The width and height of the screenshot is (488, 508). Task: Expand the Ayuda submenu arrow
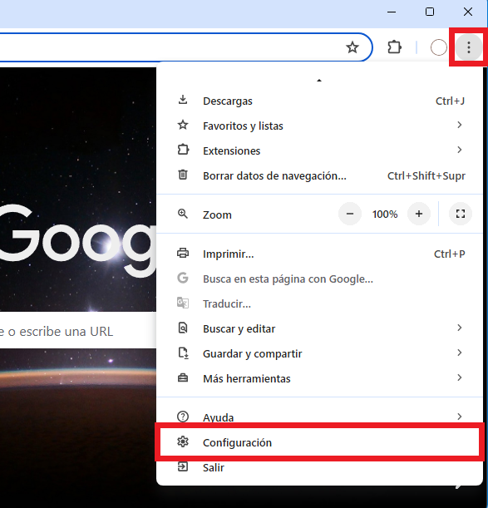(x=459, y=417)
